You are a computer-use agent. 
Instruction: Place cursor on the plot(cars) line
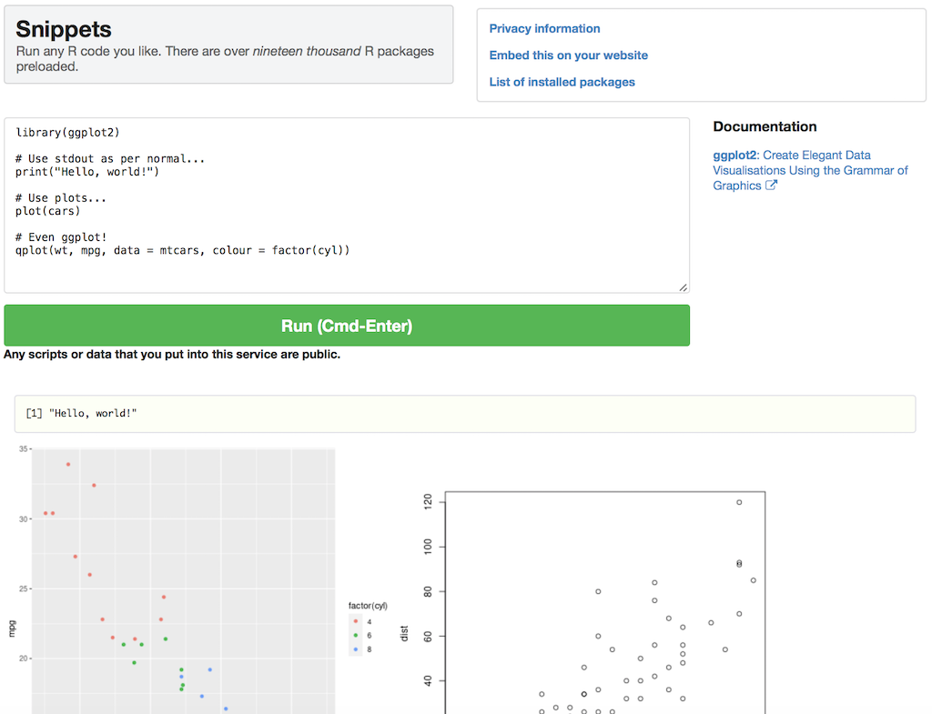click(x=47, y=211)
